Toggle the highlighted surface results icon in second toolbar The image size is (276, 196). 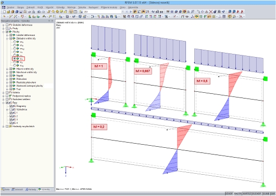point(197,17)
